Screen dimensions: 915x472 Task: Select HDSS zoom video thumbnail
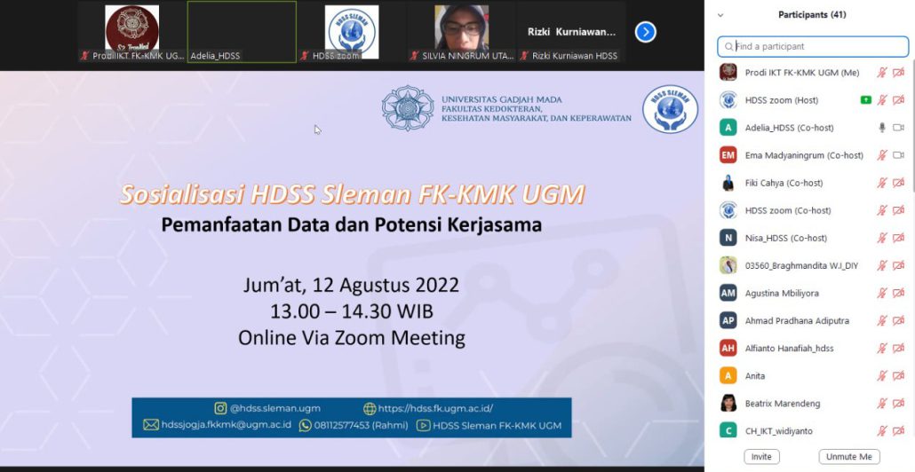click(351, 31)
